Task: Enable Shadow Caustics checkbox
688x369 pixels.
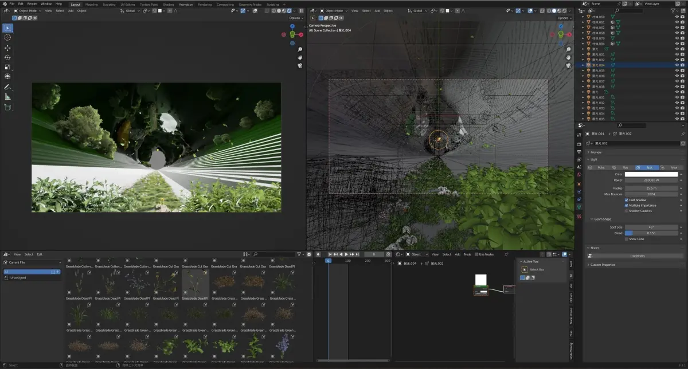Action: pyautogui.click(x=627, y=210)
